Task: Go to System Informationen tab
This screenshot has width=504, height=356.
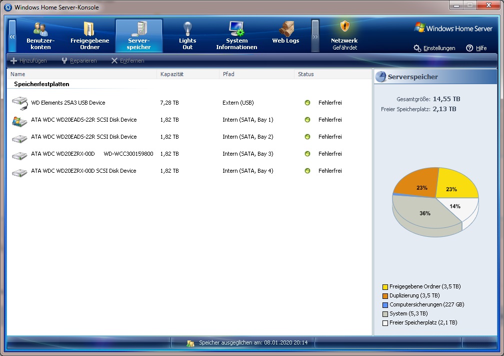Action: point(236,36)
